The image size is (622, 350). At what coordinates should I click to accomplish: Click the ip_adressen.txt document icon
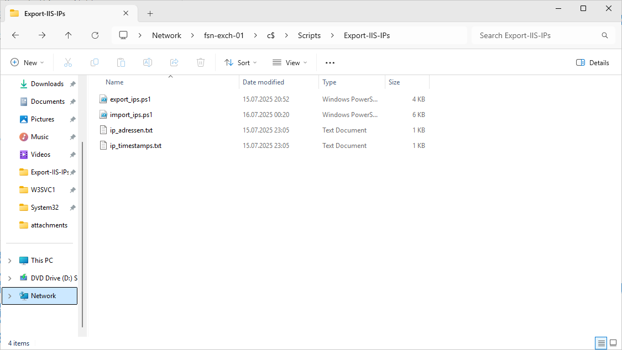coord(103,130)
